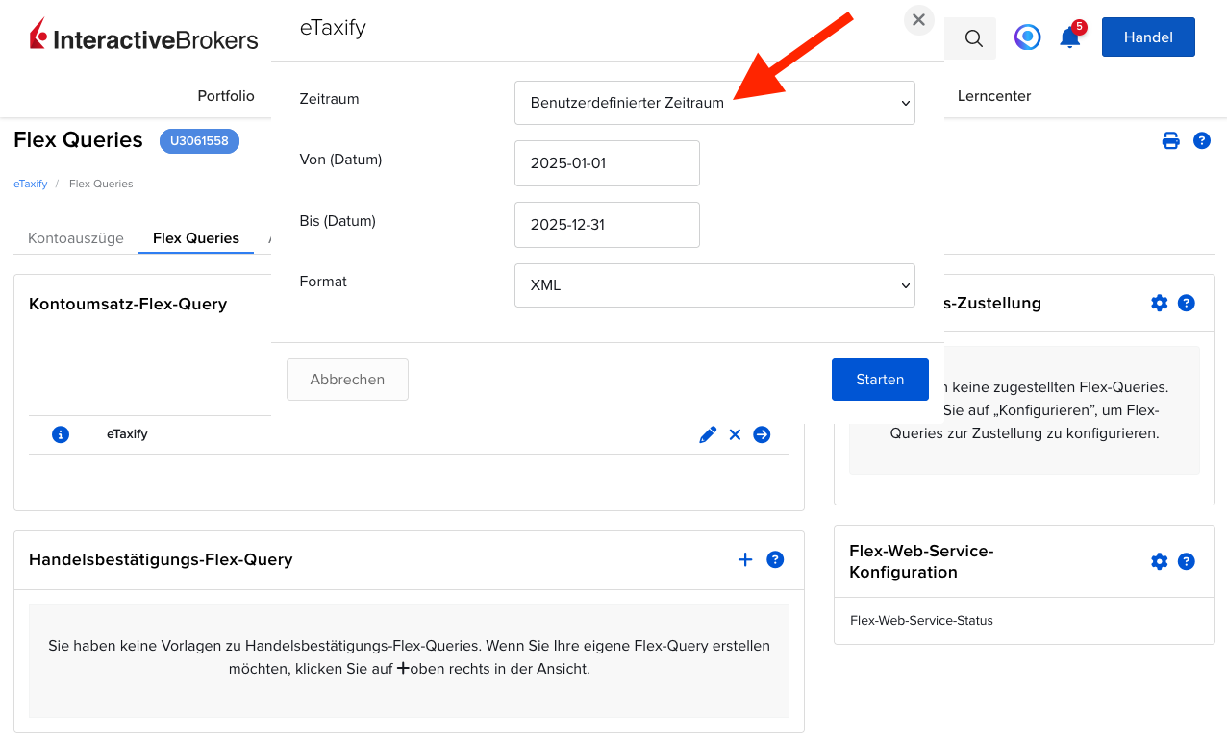The height and width of the screenshot is (739, 1227).
Task: Open the Zeitraum dropdown
Action: tap(714, 103)
